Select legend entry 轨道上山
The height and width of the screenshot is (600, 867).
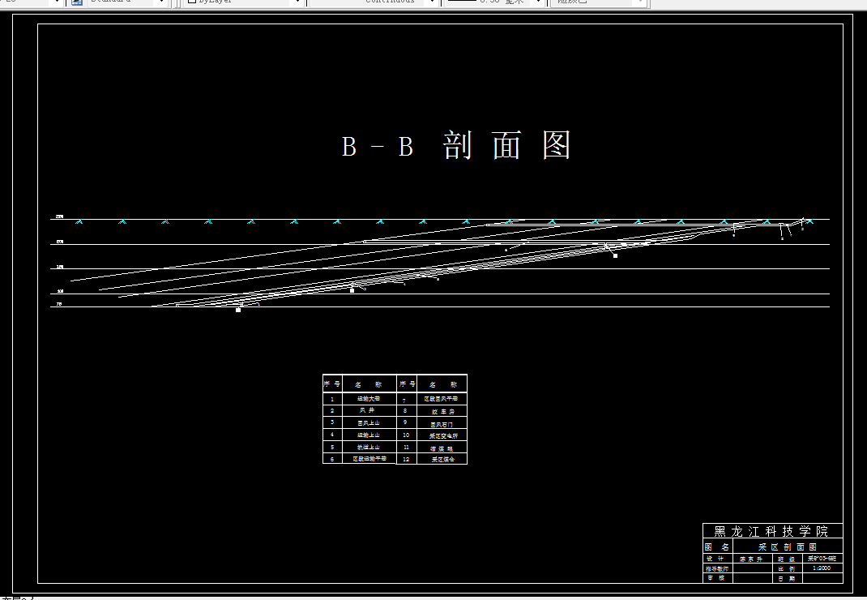point(368,448)
